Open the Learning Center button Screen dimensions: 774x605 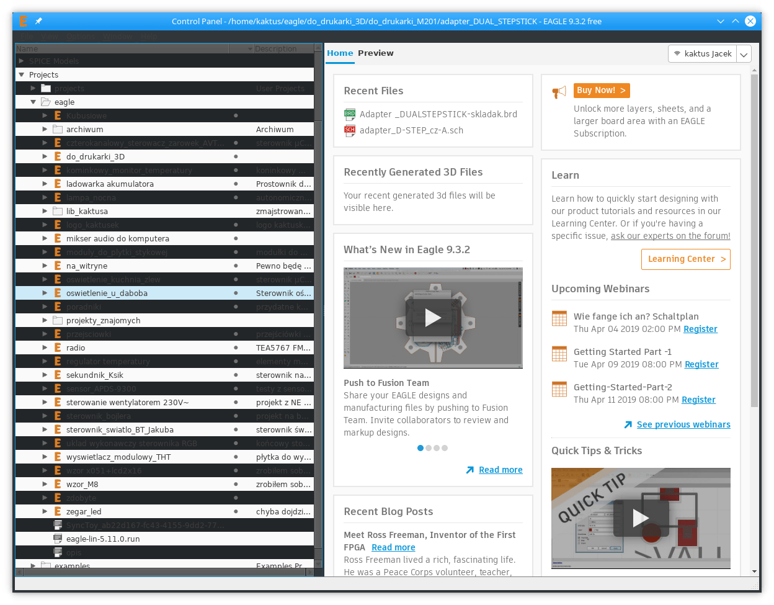click(x=686, y=259)
